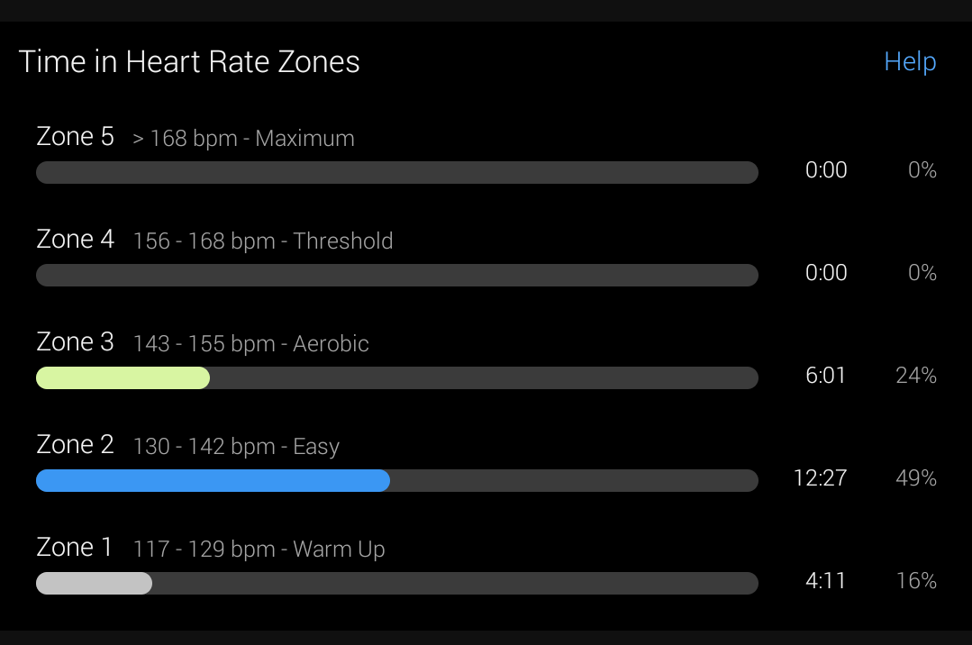The width and height of the screenshot is (972, 645).
Task: Click the green Zone 3 Aerobic bar
Action: tap(123, 377)
